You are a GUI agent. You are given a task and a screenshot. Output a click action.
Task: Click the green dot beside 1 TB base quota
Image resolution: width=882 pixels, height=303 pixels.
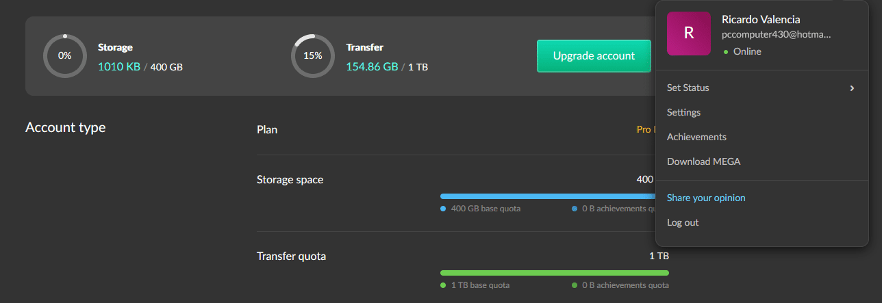[x=444, y=285]
